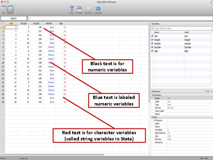Select the weight column header
Screen dimensions: 213x160
[36, 23]
